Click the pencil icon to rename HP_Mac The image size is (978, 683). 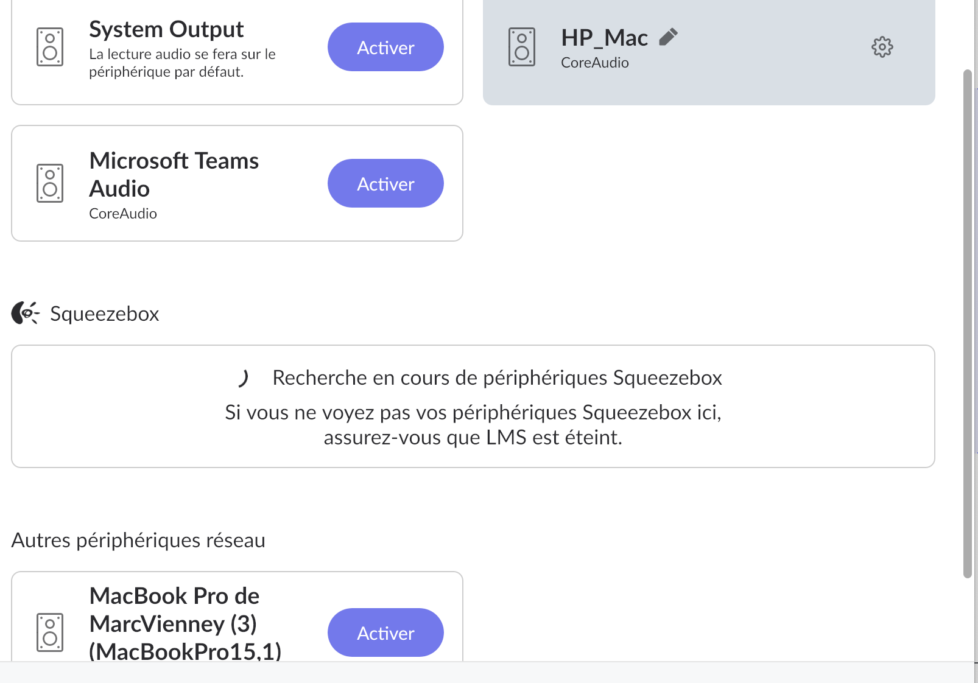tap(668, 37)
